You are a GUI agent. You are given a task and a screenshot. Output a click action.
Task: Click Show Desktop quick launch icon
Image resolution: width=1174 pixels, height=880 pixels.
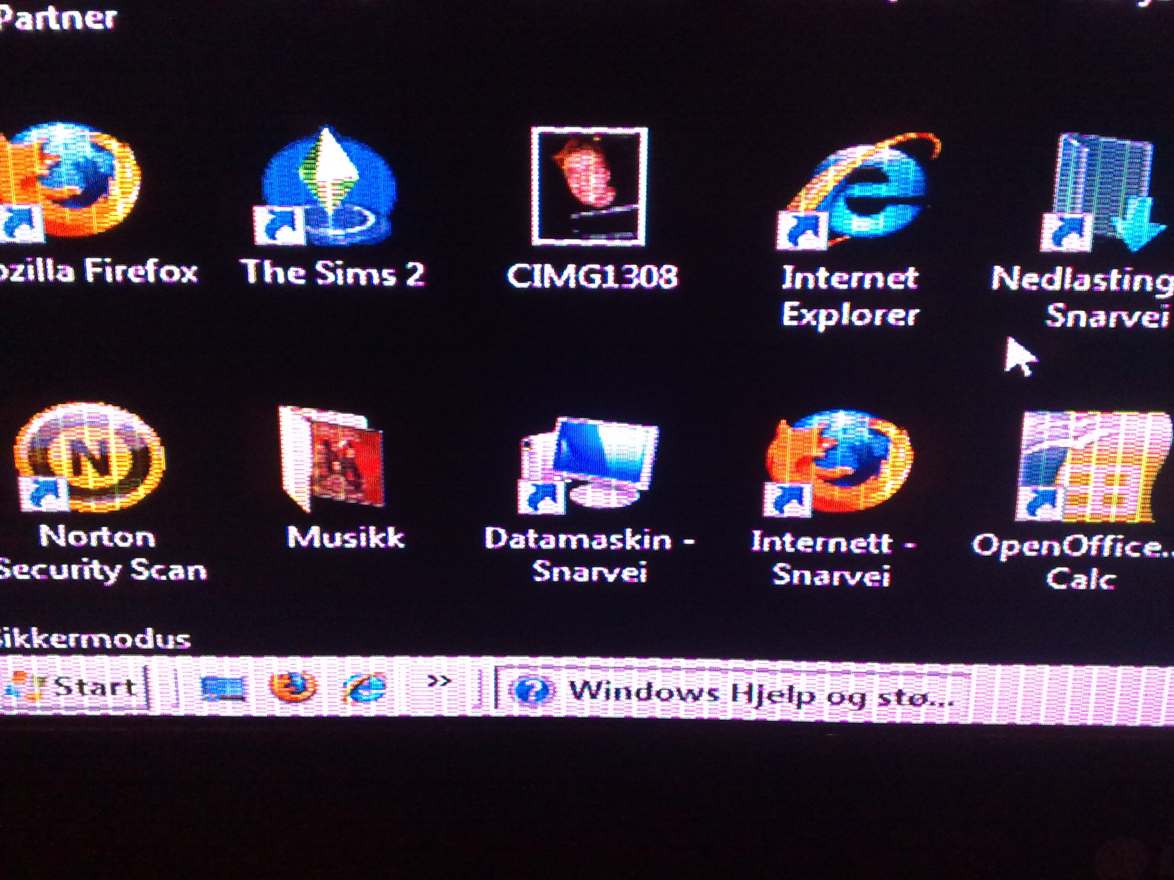223,689
